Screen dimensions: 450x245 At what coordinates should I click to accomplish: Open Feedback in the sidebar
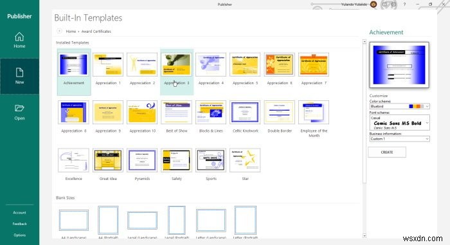[x=19, y=224]
